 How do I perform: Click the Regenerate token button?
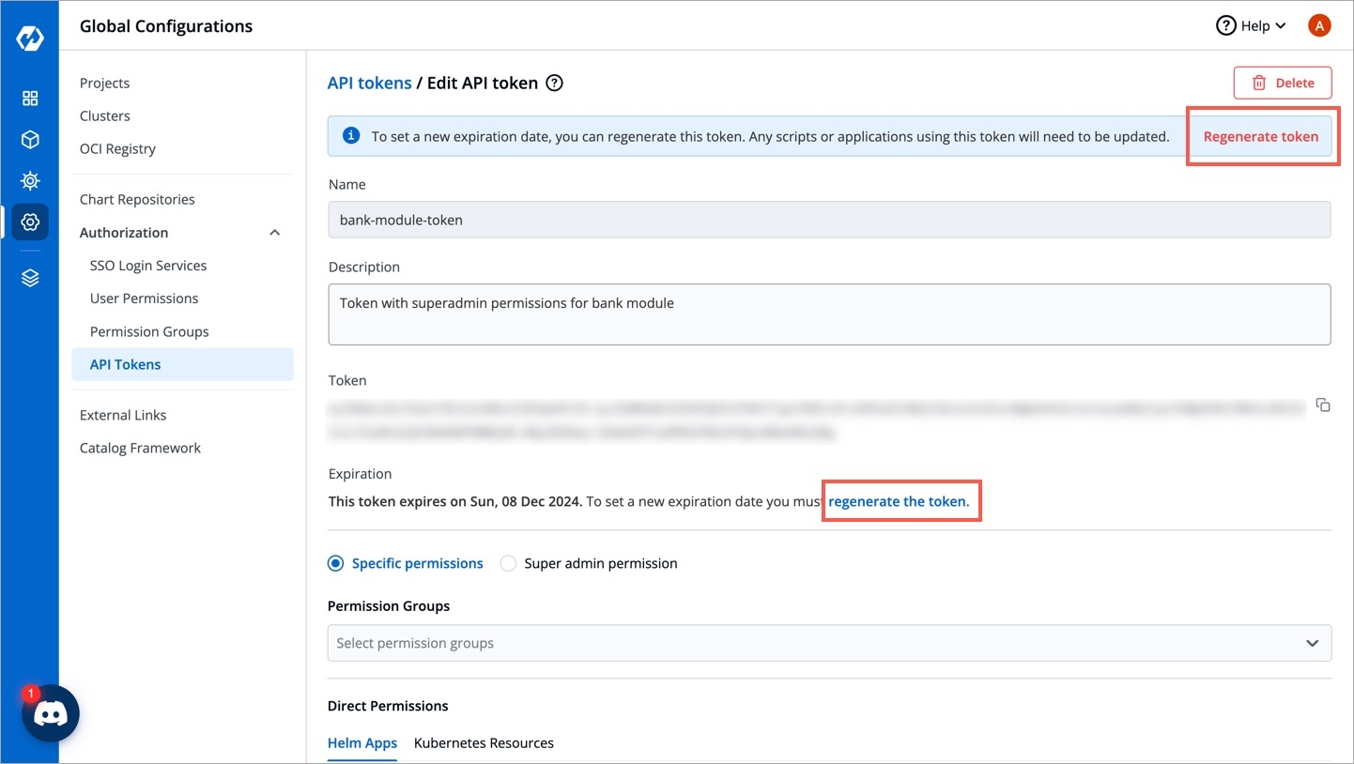[1260, 136]
